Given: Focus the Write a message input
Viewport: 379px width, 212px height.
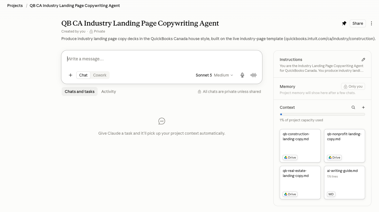Looking at the screenshot, I should [x=162, y=59].
